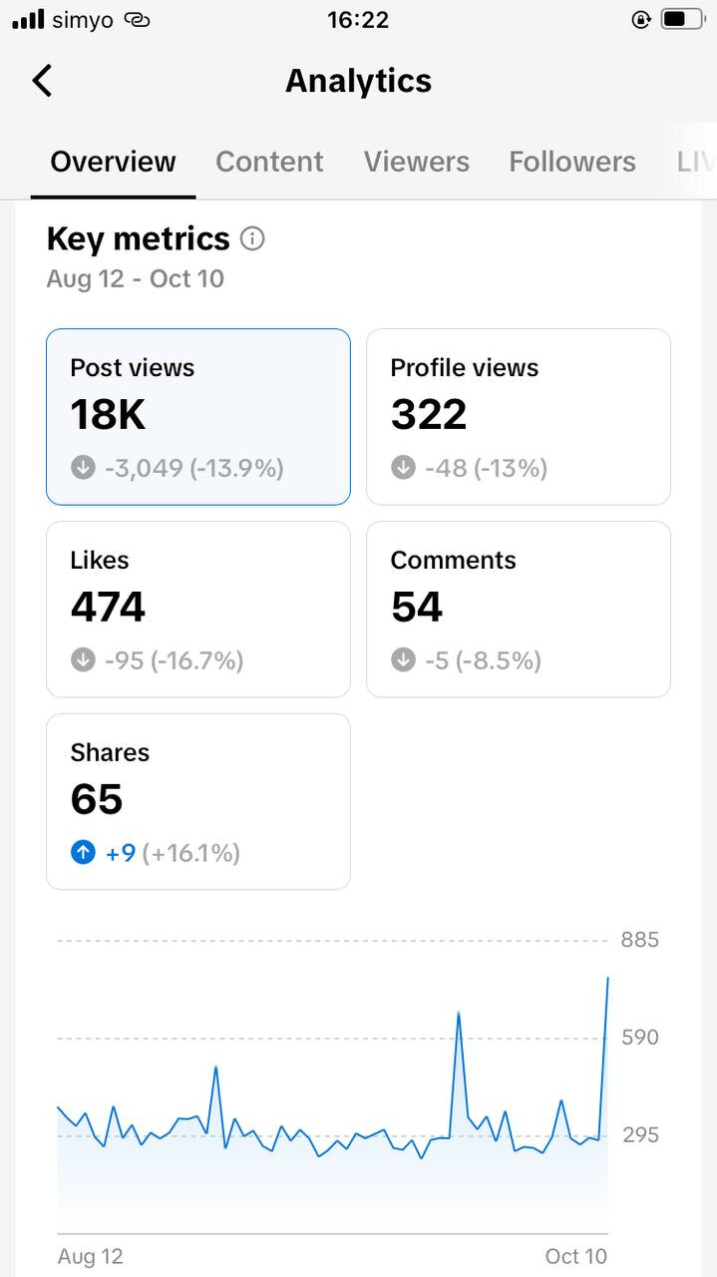
Task: Select the Shares metric card
Action: tap(198, 802)
